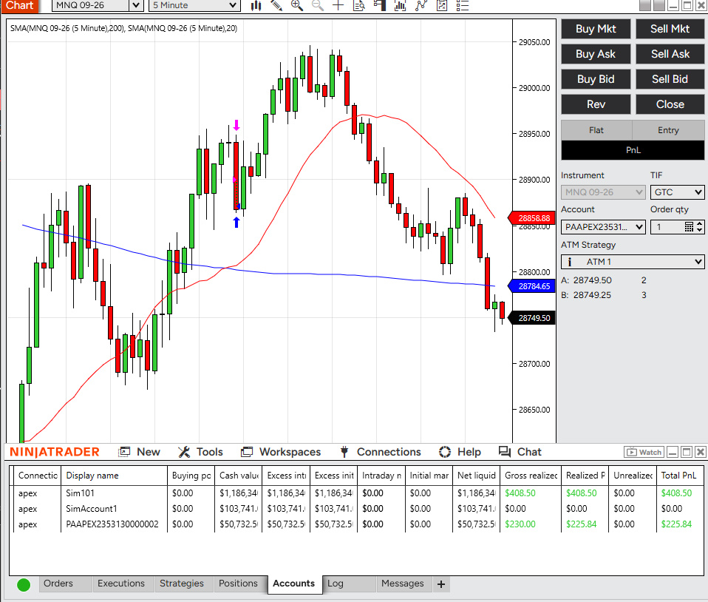This screenshot has height=602, width=708.
Task: Click the Chart window title tab
Action: click(x=19, y=5)
